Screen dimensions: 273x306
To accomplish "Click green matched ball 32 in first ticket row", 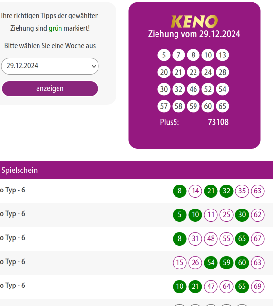I will point(226,191).
